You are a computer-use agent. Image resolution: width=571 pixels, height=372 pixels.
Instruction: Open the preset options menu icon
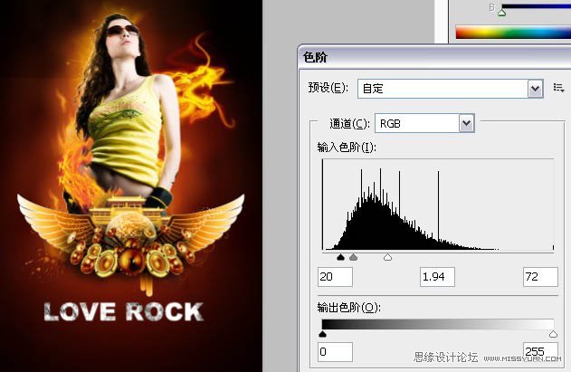(x=558, y=88)
